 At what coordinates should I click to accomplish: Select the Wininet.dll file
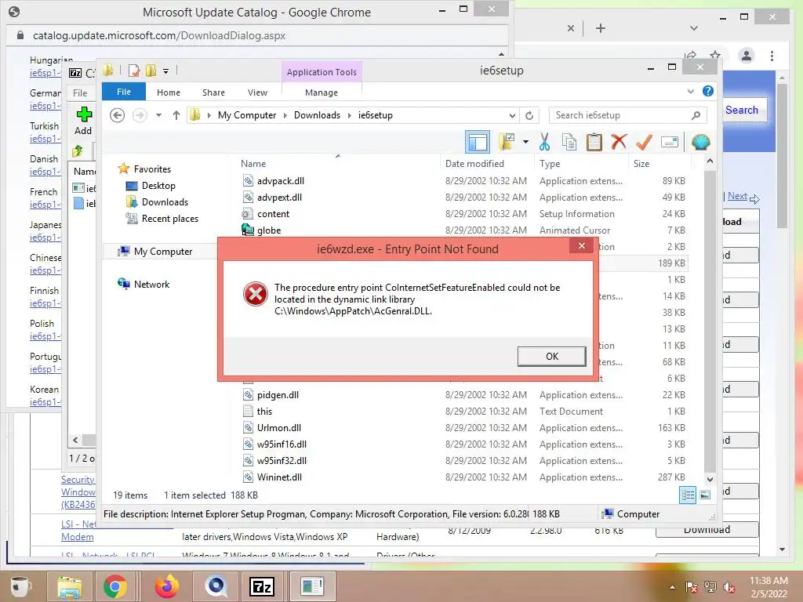coord(279,477)
